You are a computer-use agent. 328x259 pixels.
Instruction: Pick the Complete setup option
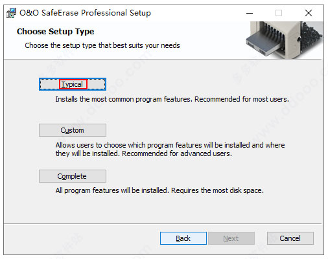coord(73,176)
